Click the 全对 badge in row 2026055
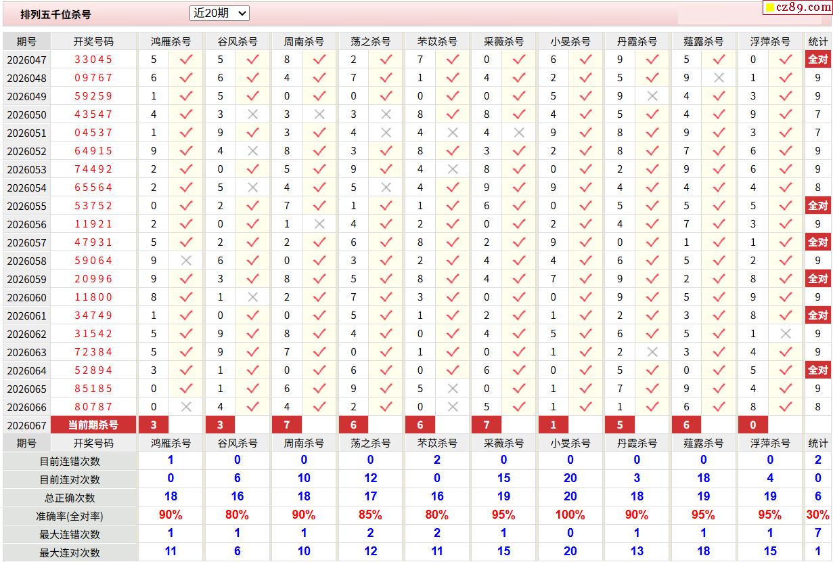833x562 pixels. 817,206
